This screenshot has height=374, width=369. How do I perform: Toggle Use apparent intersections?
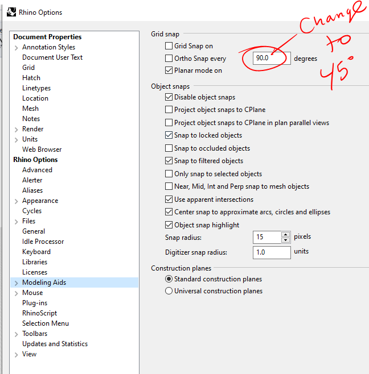(x=169, y=199)
